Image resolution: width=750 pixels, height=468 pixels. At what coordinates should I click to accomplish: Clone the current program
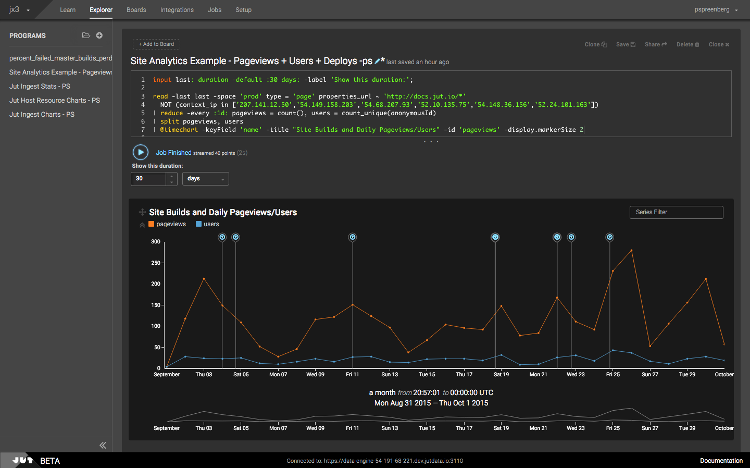click(596, 44)
